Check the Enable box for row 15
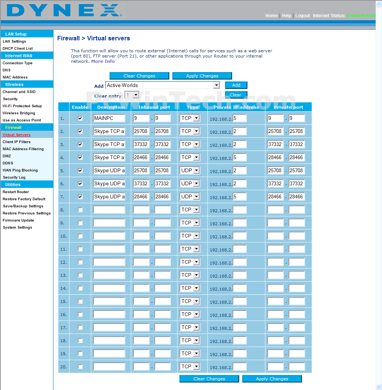The height and width of the screenshot is (390, 382). [80, 301]
